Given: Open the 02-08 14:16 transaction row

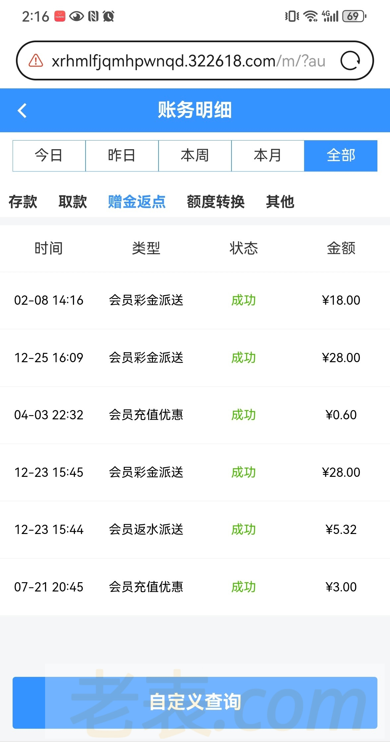Looking at the screenshot, I should pyautogui.click(x=195, y=300).
